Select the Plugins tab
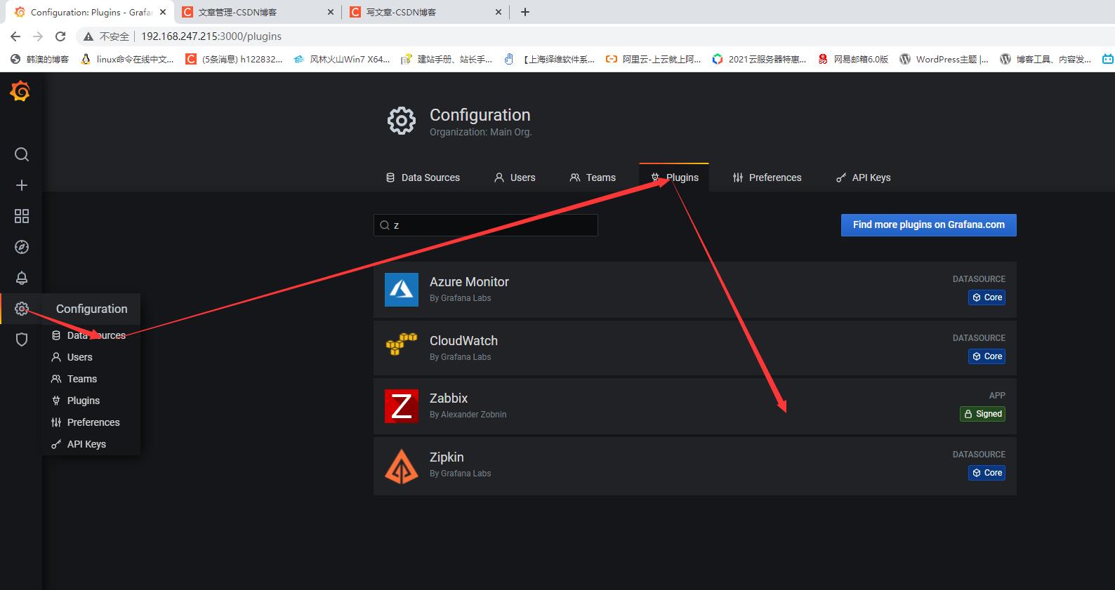 point(674,177)
